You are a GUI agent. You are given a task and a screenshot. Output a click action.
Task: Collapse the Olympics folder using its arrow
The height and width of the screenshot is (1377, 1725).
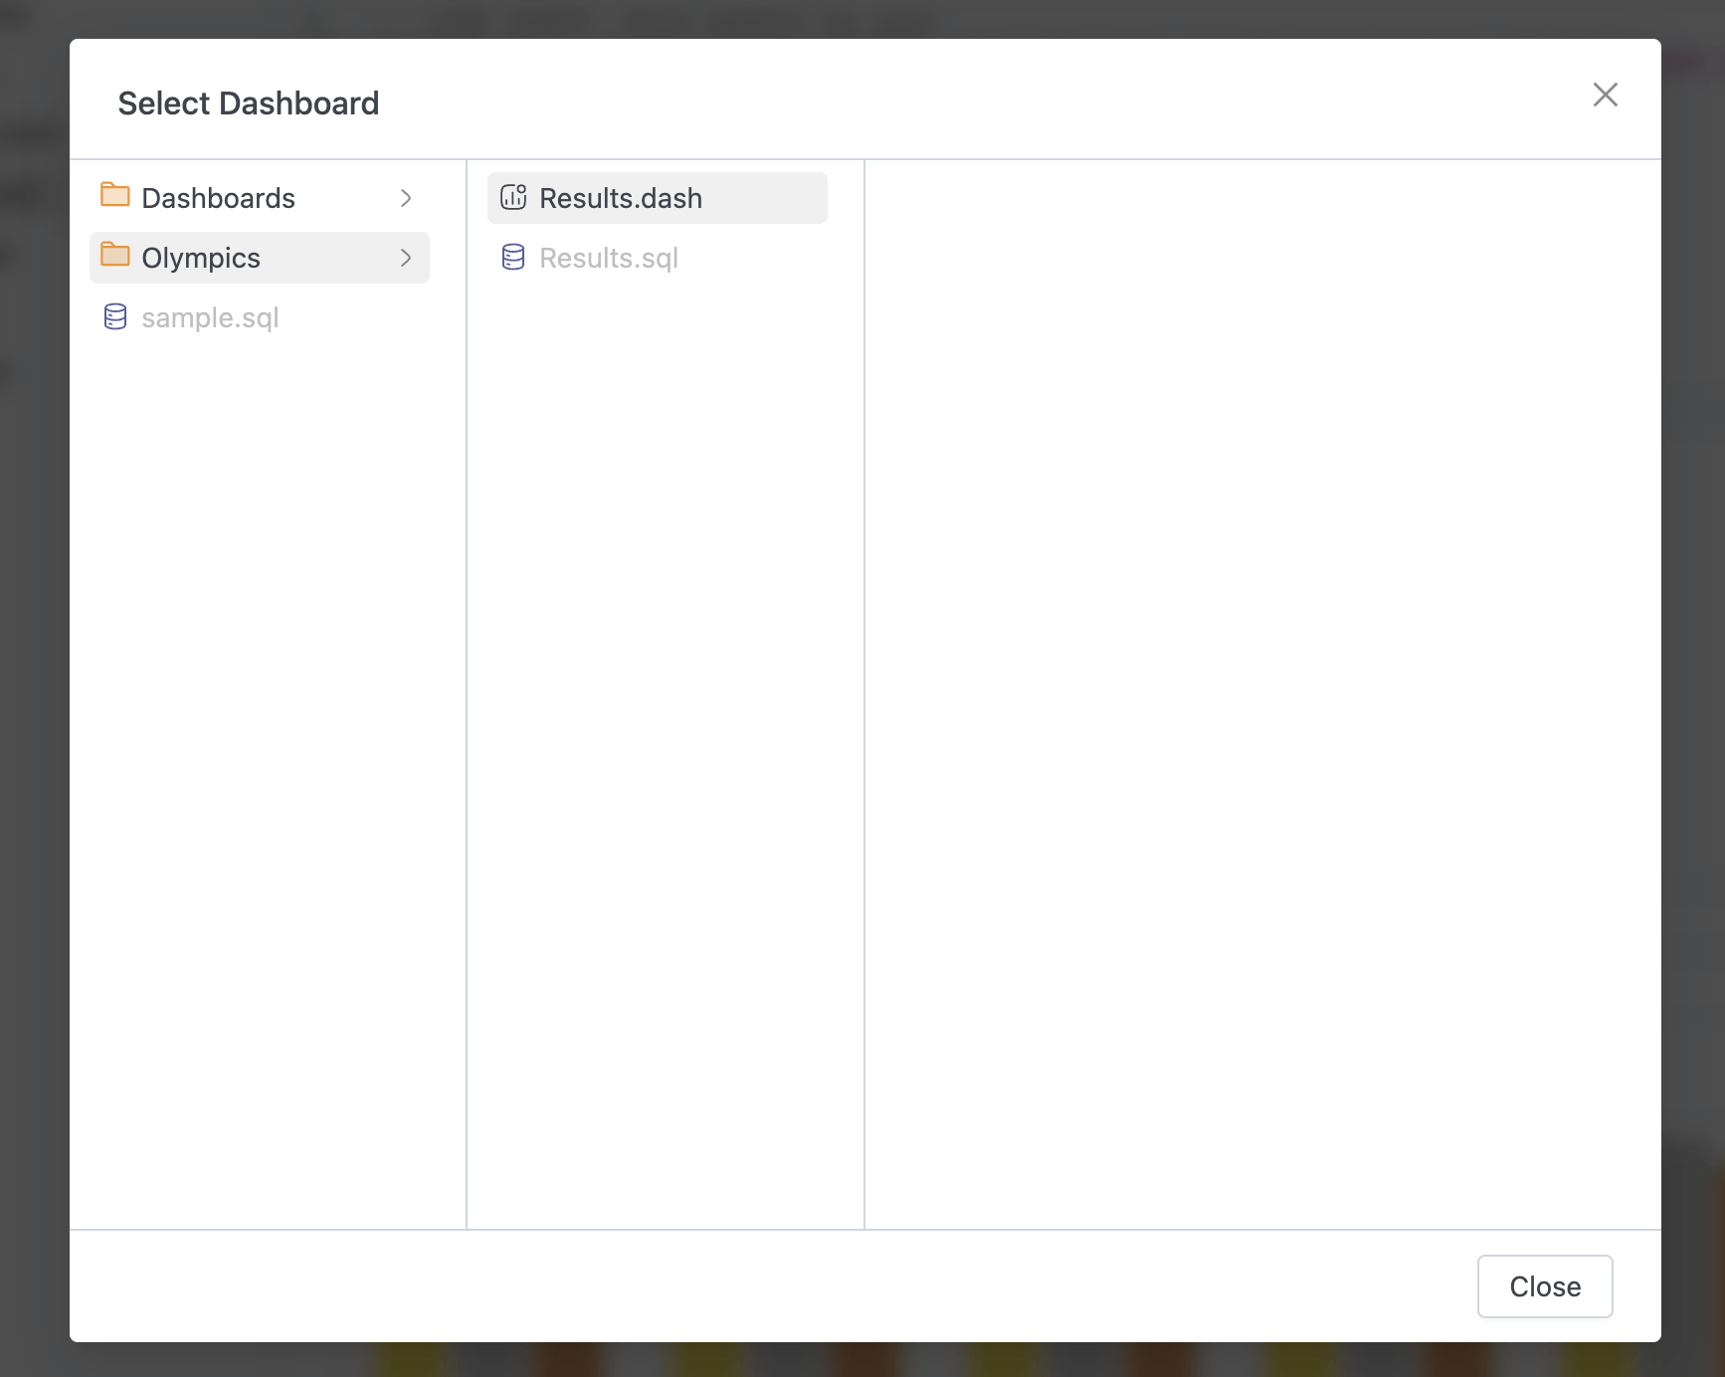[x=406, y=257]
